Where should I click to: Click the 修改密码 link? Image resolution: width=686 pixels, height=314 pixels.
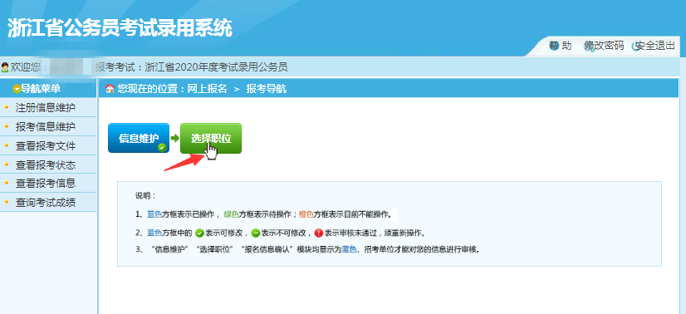604,46
